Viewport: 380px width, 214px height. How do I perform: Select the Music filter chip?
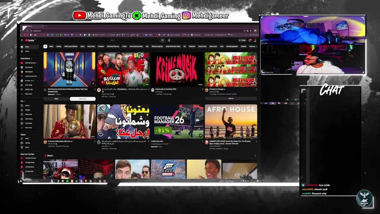(51, 46)
